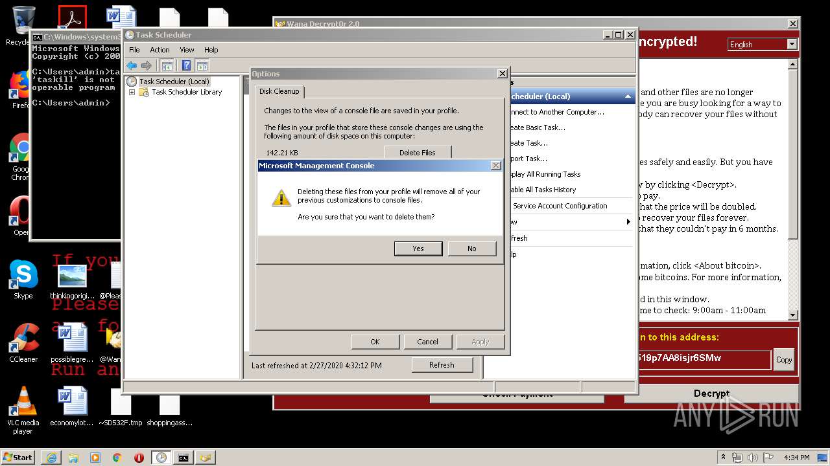Click Connect to Another Computer action
This screenshot has height=466, width=830.
point(557,112)
